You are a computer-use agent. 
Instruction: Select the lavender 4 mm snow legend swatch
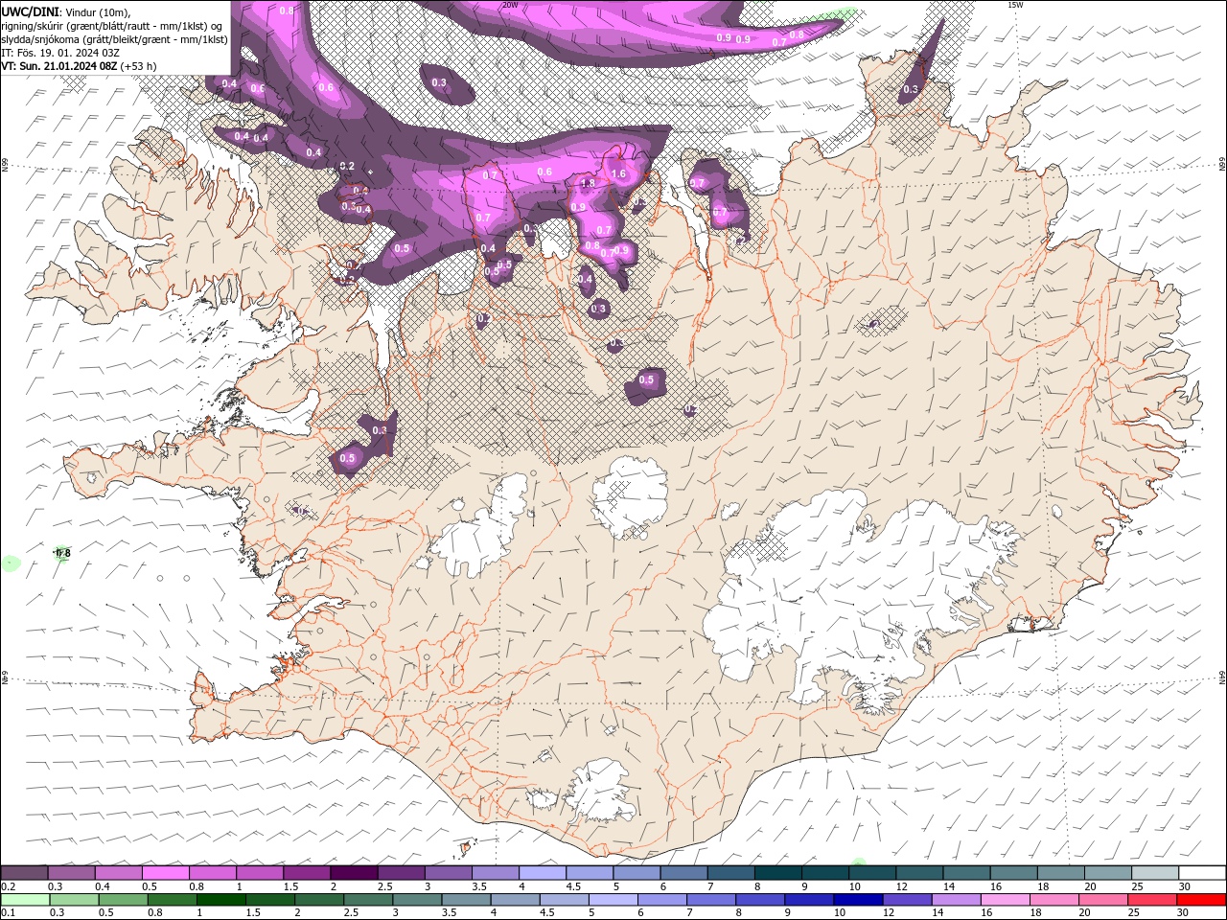[543, 872]
